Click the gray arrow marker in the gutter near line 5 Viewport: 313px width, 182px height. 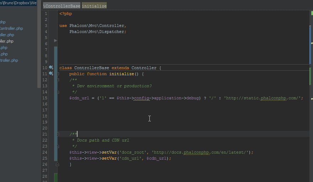point(56,40)
